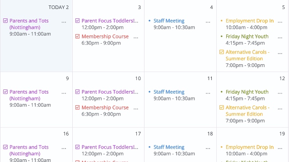Open ellipsis menu for Staff Meeting on the 4th

tap(208, 22)
